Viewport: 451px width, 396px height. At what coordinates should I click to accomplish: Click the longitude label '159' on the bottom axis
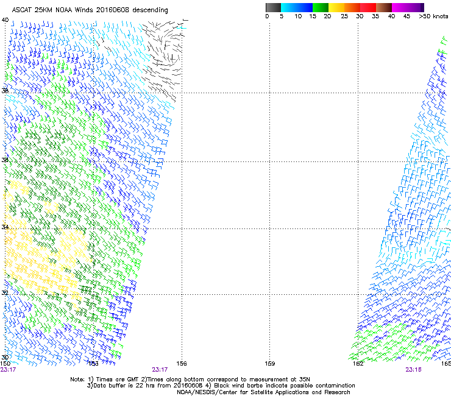[x=270, y=364]
